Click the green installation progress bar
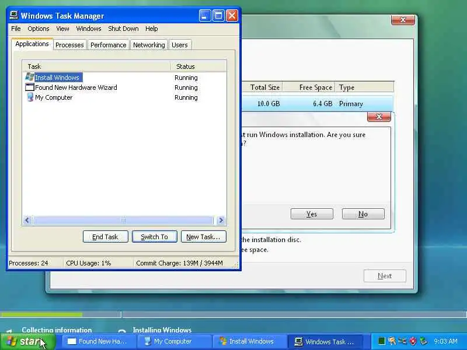The width and height of the screenshot is (467, 350). coord(41,314)
